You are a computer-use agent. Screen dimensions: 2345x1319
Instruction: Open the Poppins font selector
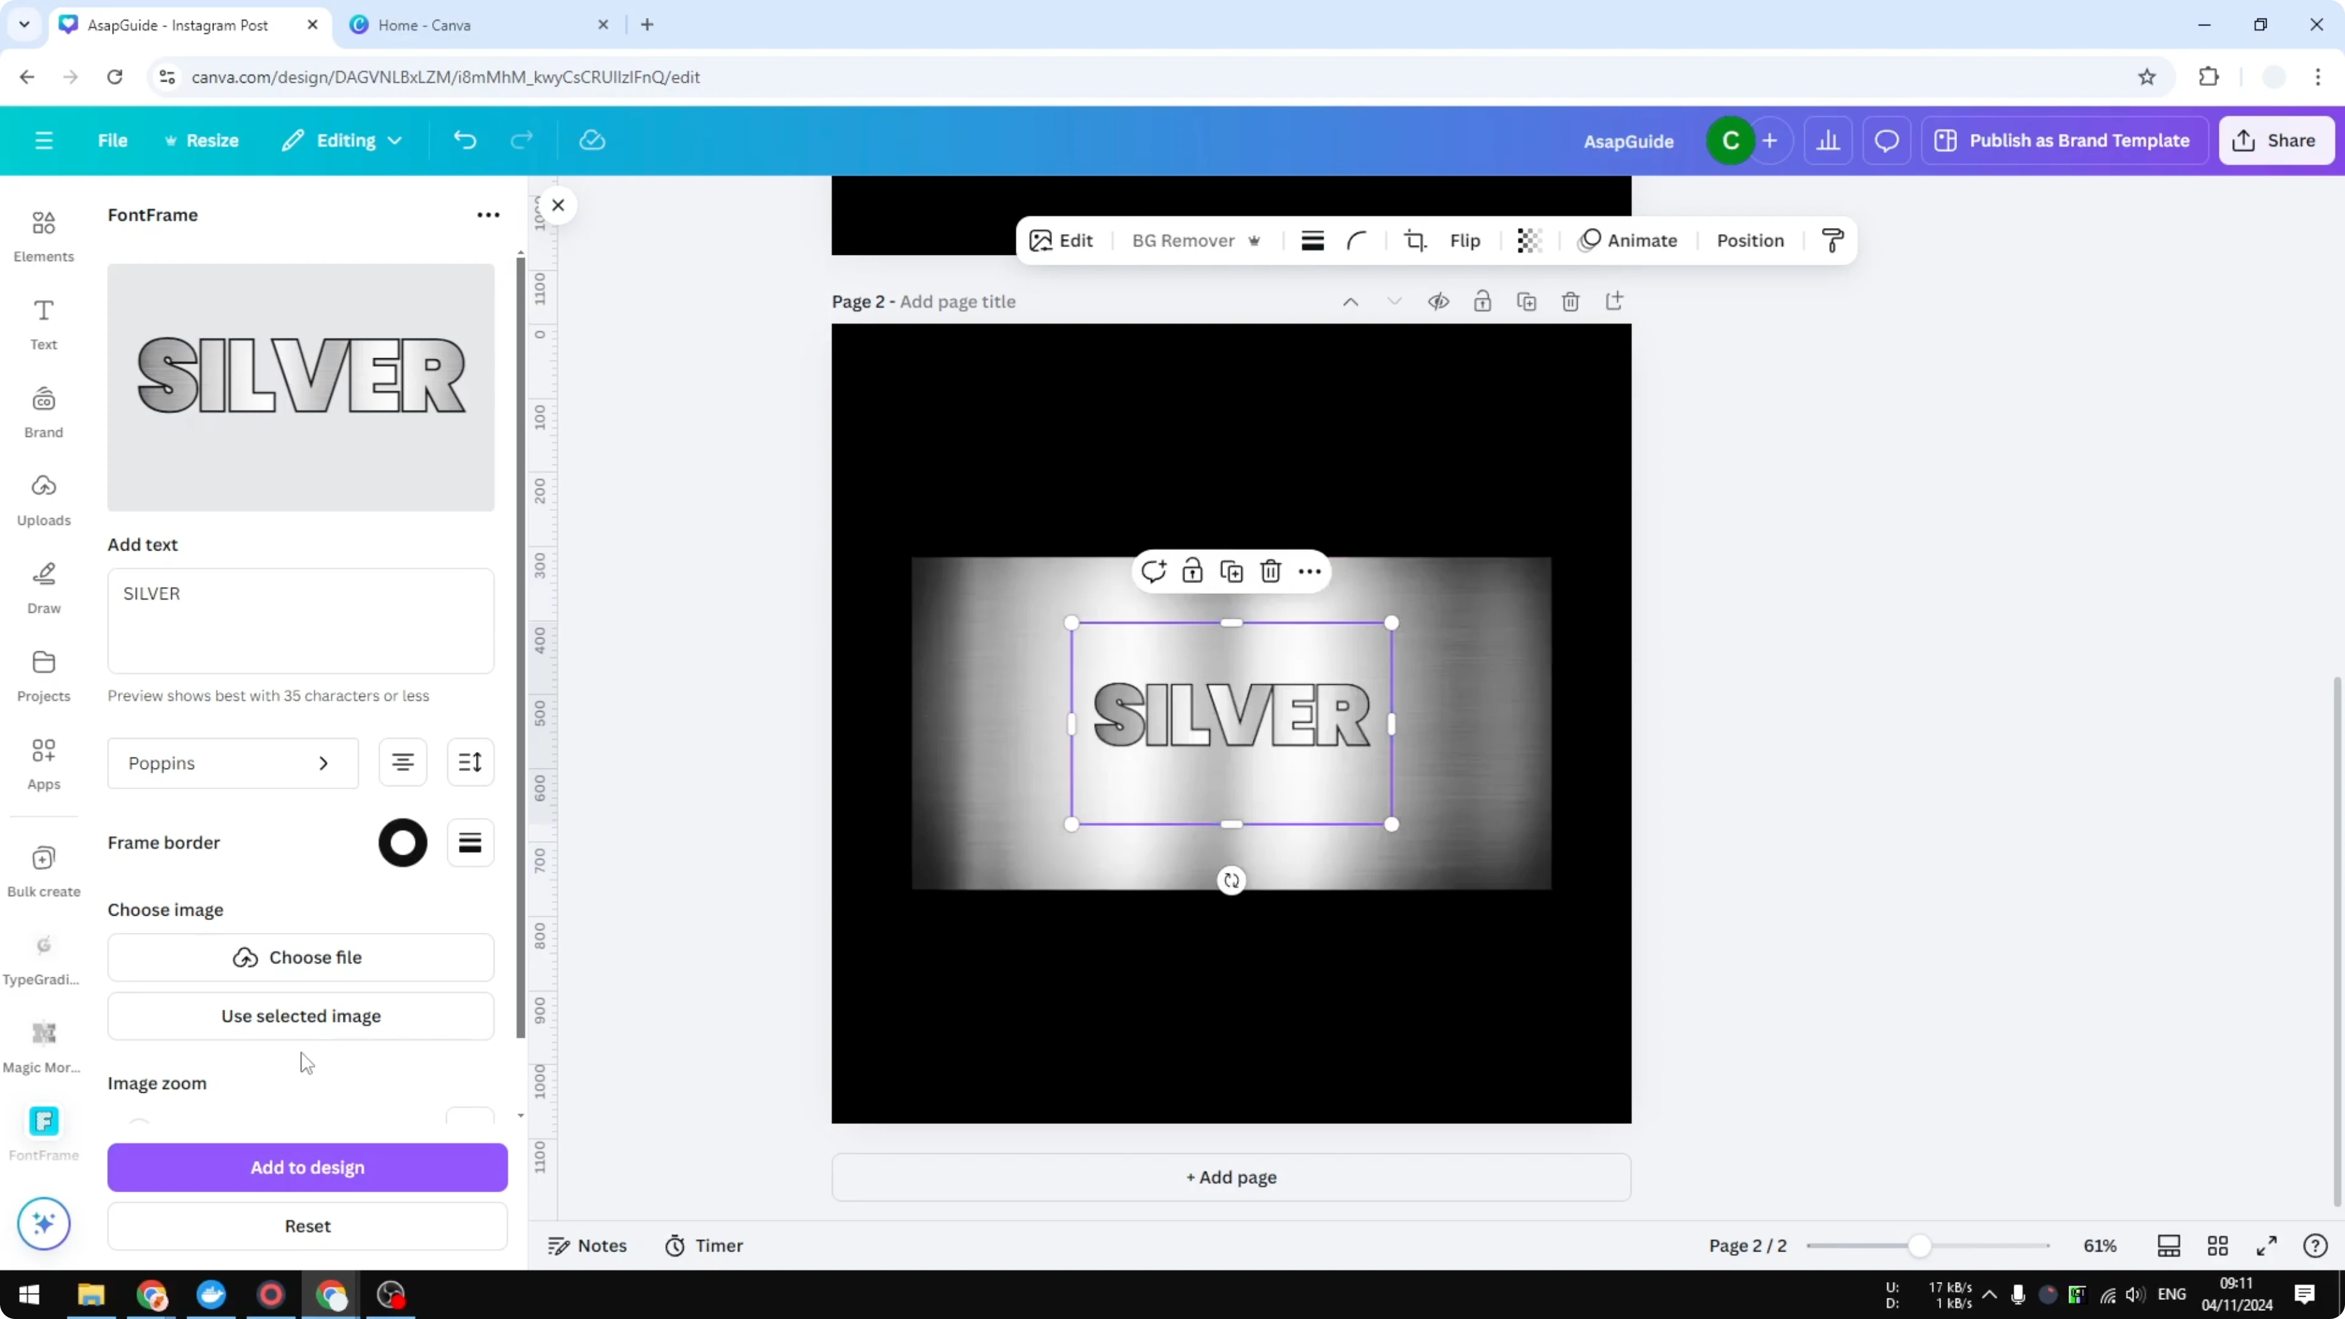tap(233, 763)
